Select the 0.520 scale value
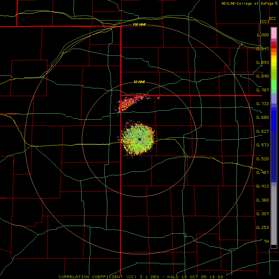Image resolution: width=279 pixels, height=279 pixels. click(x=263, y=159)
